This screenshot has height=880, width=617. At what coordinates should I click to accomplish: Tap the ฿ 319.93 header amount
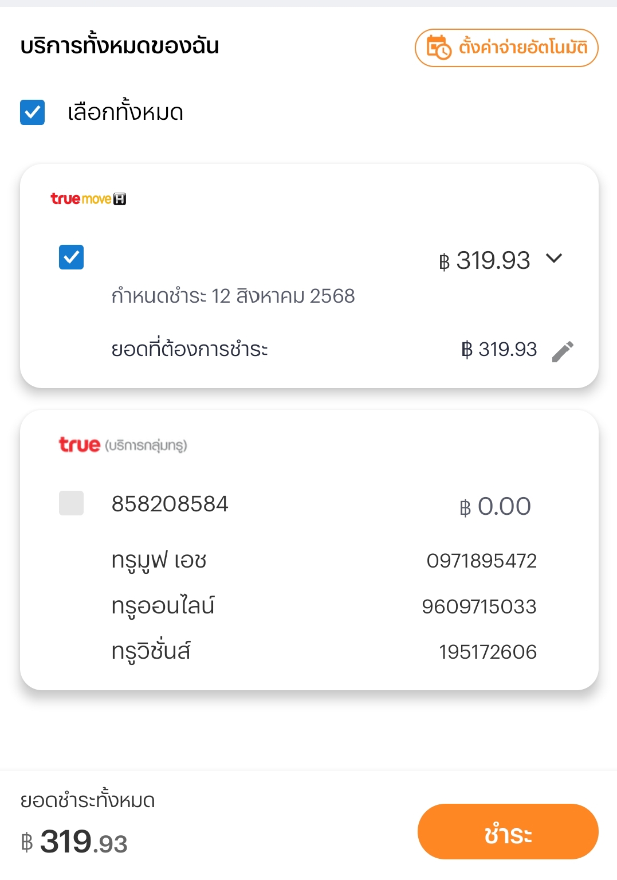point(485,261)
